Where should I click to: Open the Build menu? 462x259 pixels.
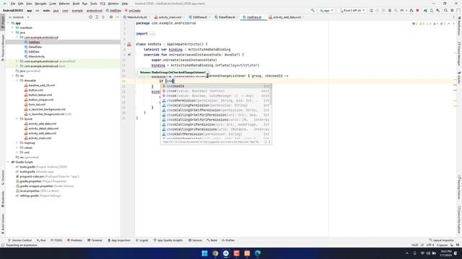pyautogui.click(x=76, y=4)
